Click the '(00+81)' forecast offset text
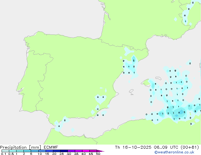The image size is (201, 155). point(190,147)
